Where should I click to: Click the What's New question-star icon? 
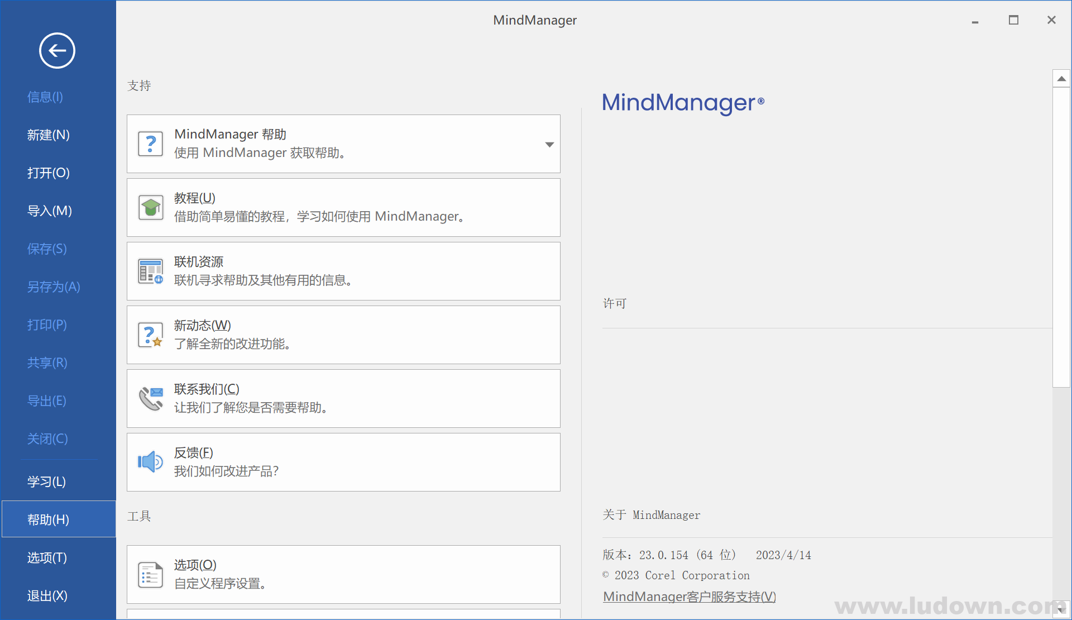pos(150,335)
